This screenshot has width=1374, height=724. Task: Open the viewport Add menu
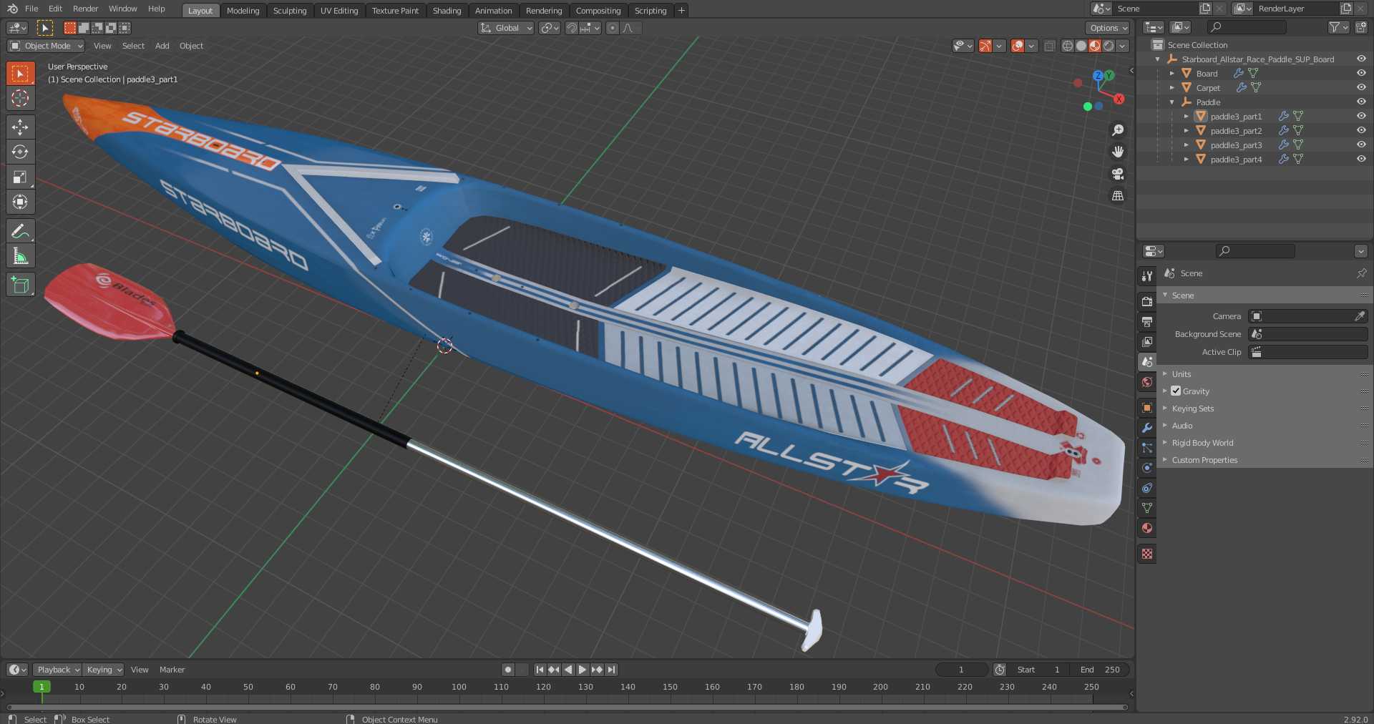pyautogui.click(x=162, y=46)
